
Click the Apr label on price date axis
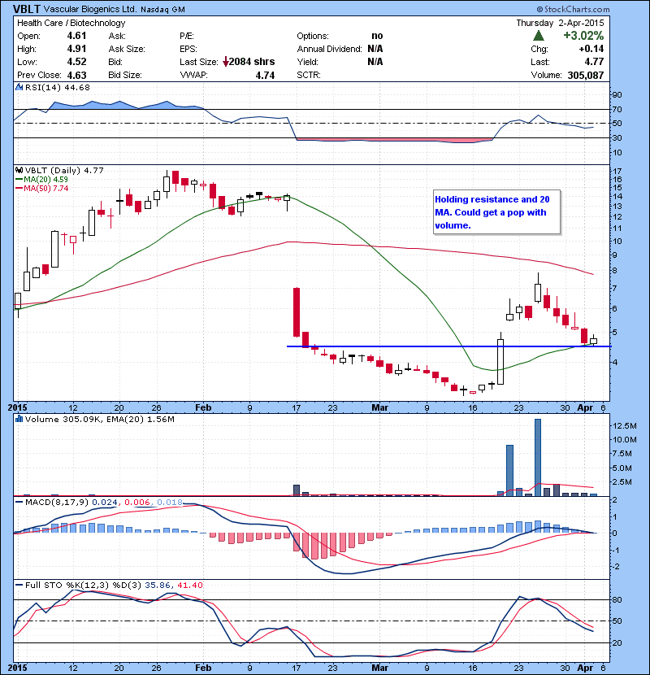click(585, 407)
